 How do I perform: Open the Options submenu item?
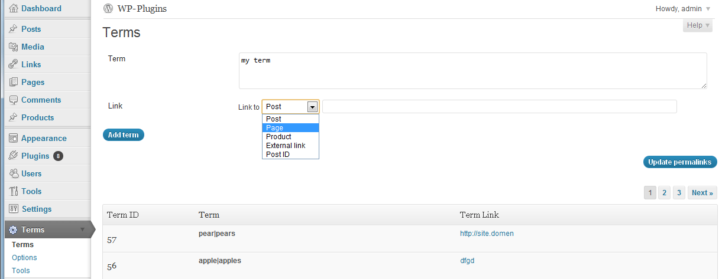24,258
